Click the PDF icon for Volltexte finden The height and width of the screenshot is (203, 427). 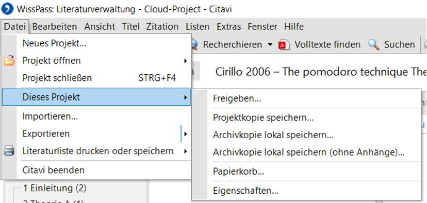coord(284,45)
